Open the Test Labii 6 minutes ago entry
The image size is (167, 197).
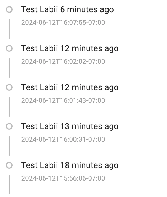click(67, 10)
